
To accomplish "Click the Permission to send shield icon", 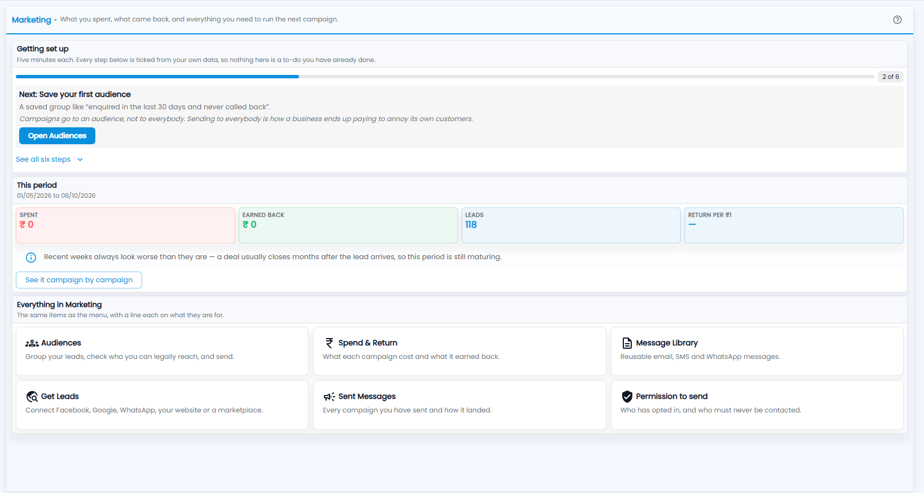I will point(627,397).
